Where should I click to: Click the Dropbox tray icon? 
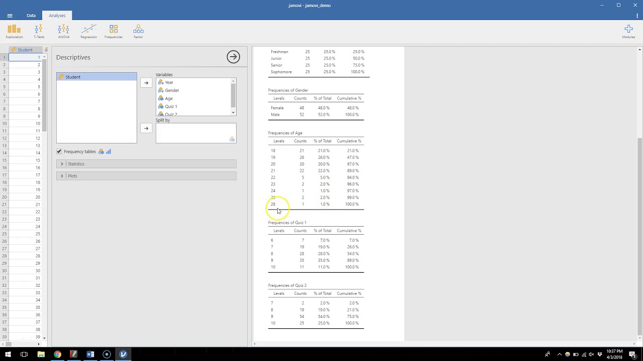(600, 354)
